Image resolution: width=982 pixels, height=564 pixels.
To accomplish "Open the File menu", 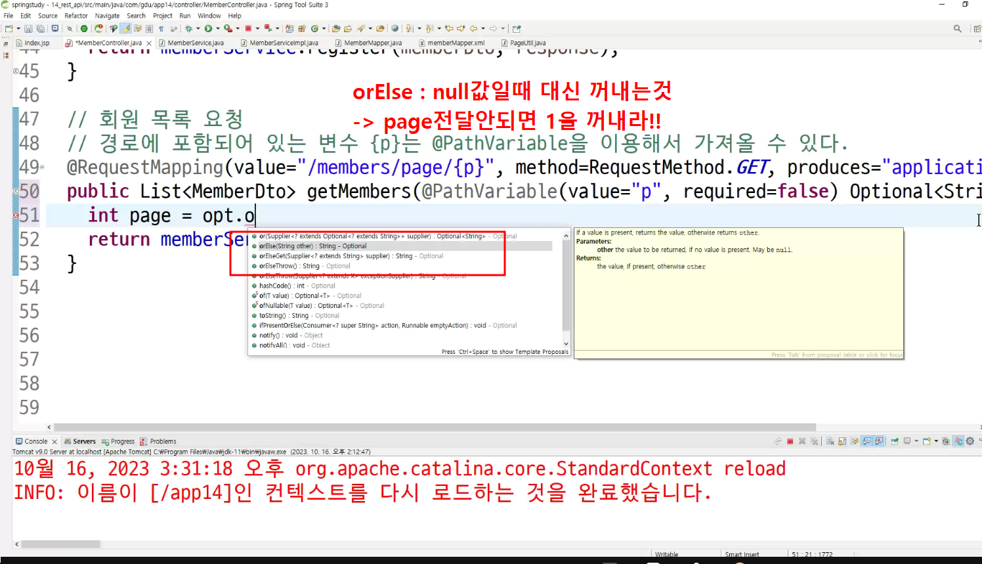I will (8, 16).
